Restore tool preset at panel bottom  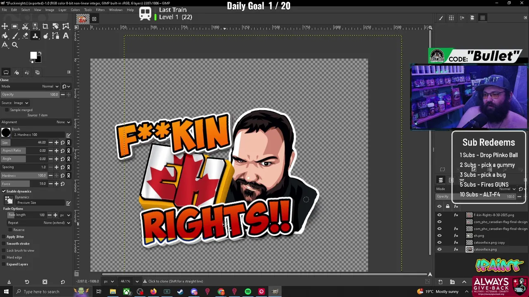tap(27, 282)
